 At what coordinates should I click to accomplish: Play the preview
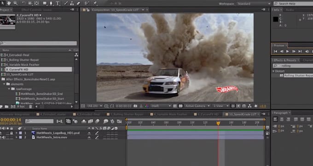click(287, 52)
